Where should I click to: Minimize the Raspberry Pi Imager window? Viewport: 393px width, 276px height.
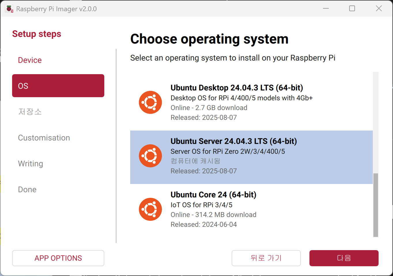pyautogui.click(x=326, y=9)
